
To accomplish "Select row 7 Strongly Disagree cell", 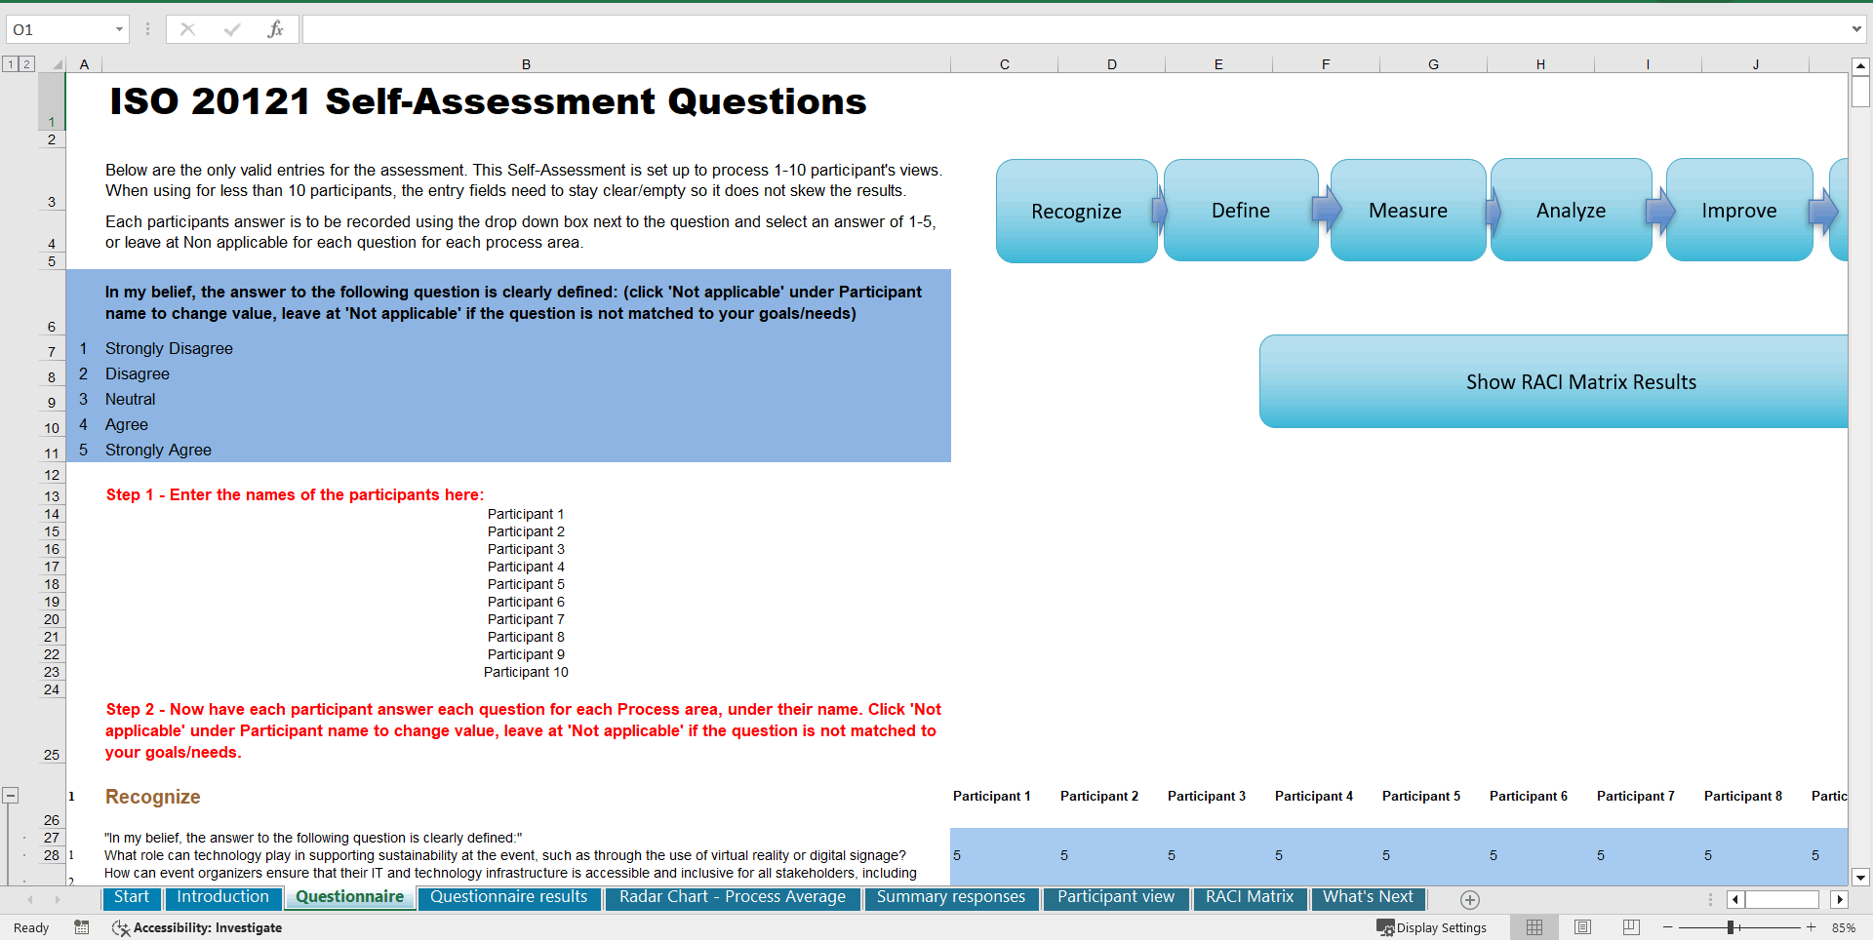I will click(526, 348).
